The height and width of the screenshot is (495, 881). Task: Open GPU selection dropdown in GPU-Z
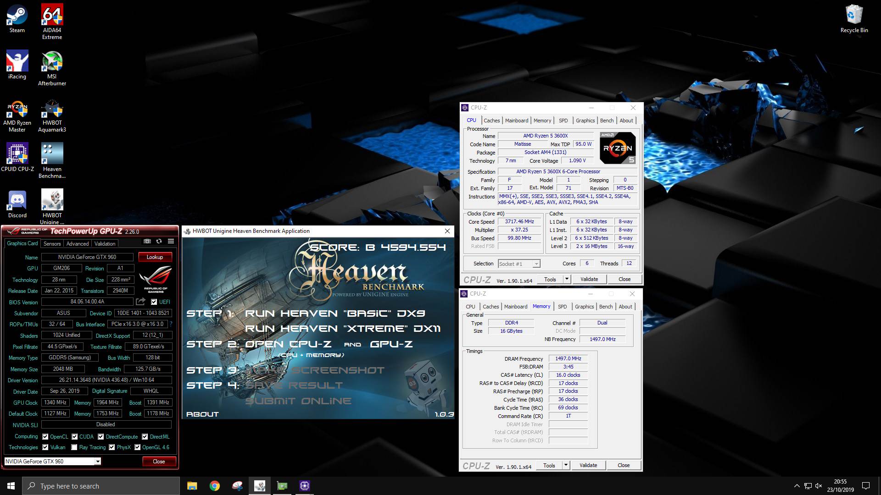(98, 462)
